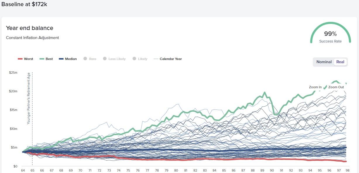Click the red Worst legend marker
Image resolution: width=359 pixels, height=173 pixels.
click(x=20, y=59)
